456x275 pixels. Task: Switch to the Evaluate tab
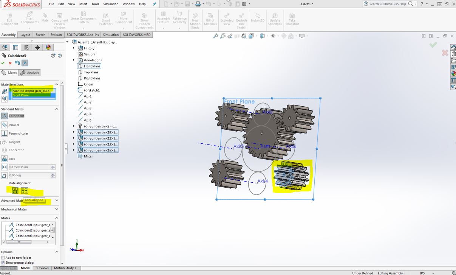click(x=56, y=35)
